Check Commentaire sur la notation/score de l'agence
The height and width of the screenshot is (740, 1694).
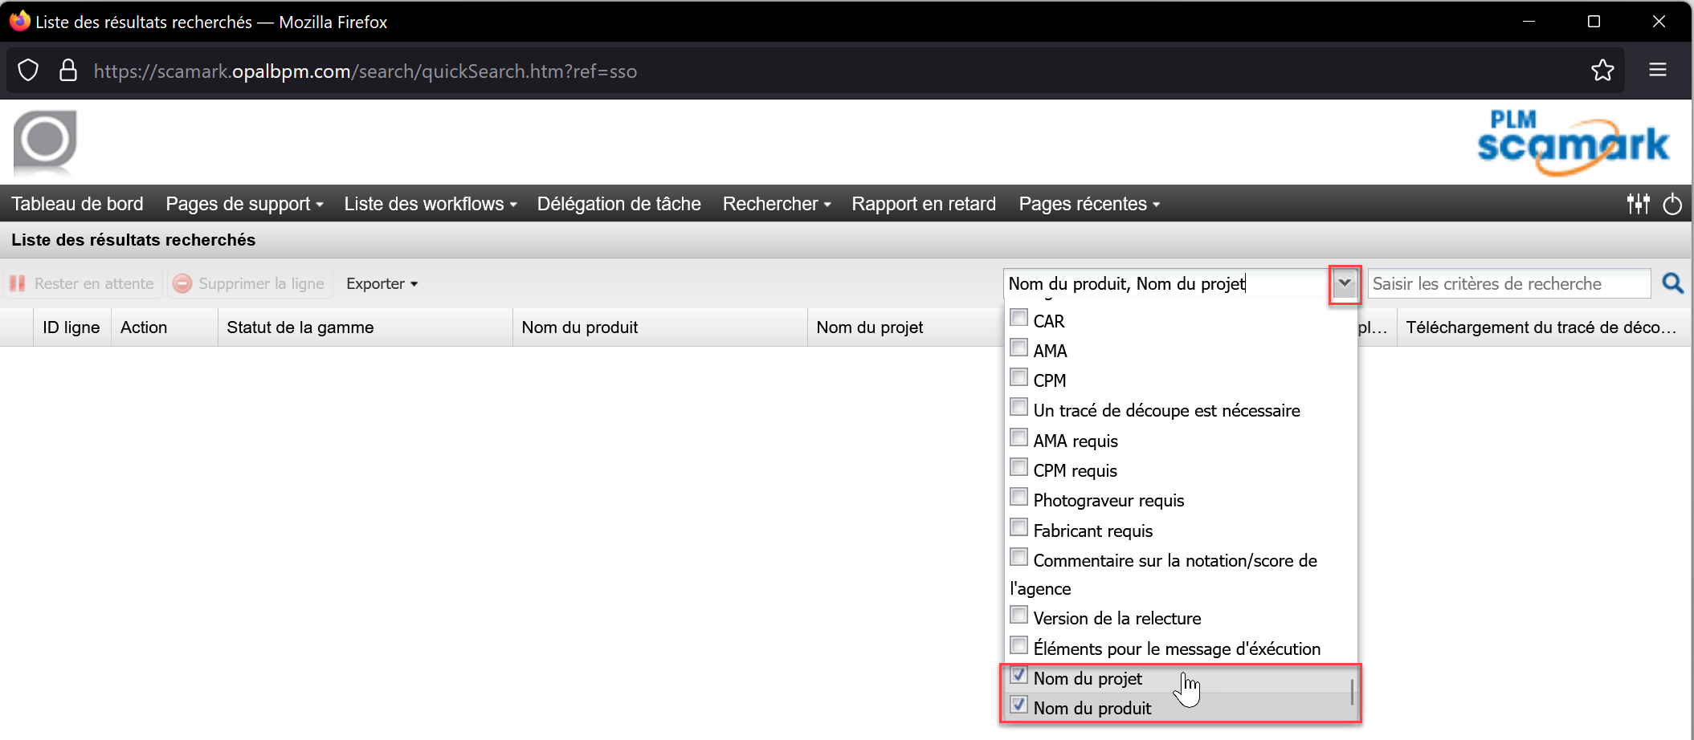tap(1019, 557)
